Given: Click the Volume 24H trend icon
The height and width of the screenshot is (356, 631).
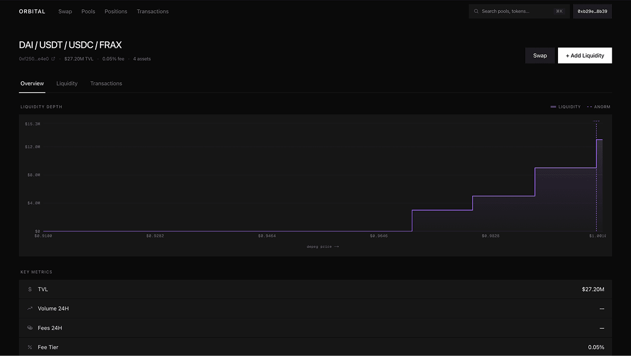Looking at the screenshot, I should click(30, 309).
